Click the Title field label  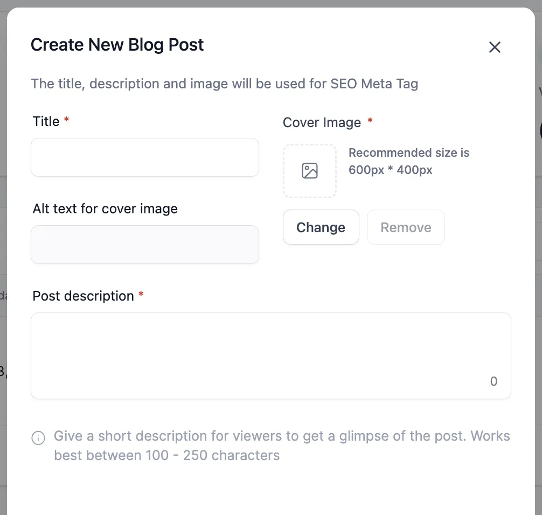pyautogui.click(x=46, y=122)
